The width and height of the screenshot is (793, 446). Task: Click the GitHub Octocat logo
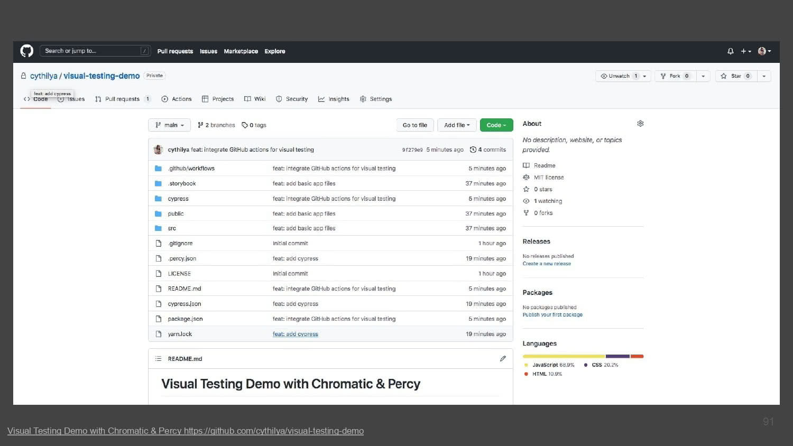26,51
